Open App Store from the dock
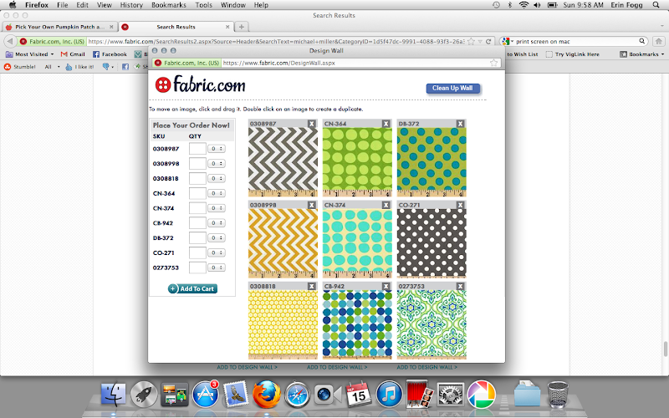669x418 pixels. [x=205, y=394]
